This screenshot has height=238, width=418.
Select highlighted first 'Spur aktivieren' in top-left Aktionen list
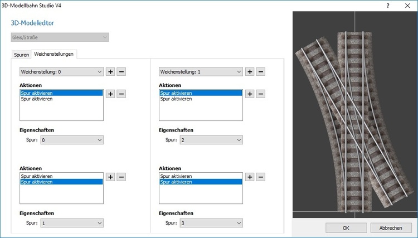click(61, 93)
